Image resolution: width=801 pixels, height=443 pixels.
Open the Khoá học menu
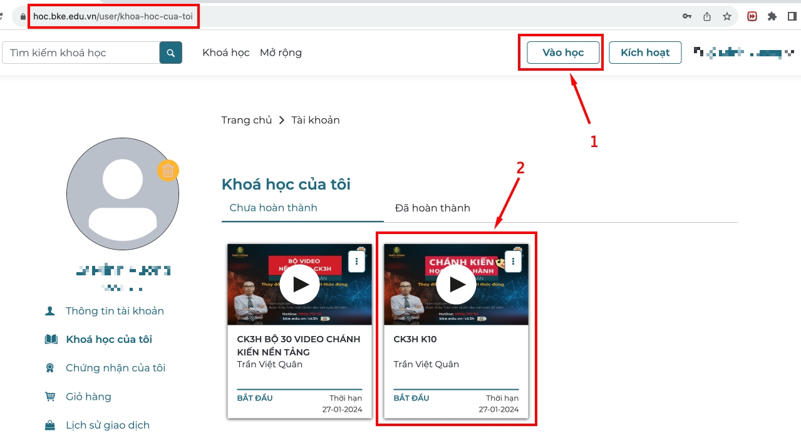[225, 53]
